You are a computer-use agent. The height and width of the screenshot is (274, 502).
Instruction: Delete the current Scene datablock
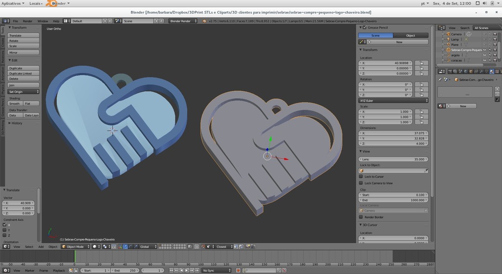point(162,21)
